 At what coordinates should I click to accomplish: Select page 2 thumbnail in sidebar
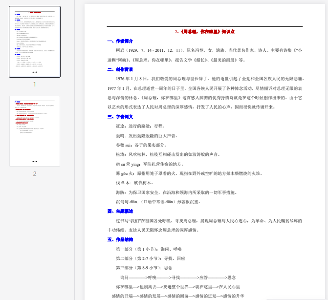35,130
